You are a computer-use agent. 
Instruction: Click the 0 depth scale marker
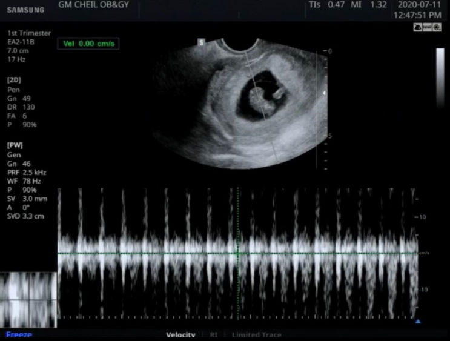click(330, 51)
